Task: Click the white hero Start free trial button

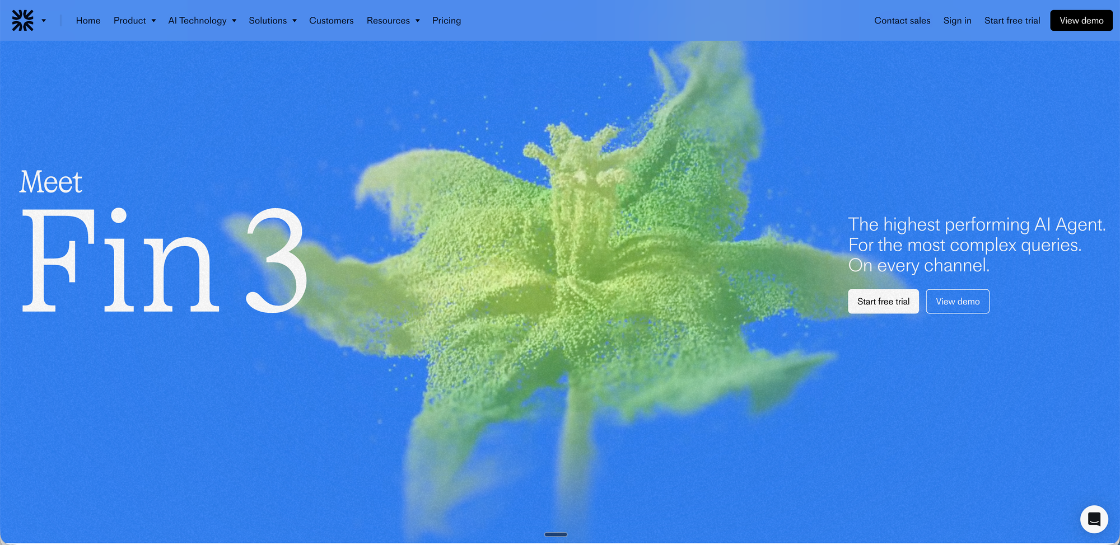Action: click(x=884, y=302)
